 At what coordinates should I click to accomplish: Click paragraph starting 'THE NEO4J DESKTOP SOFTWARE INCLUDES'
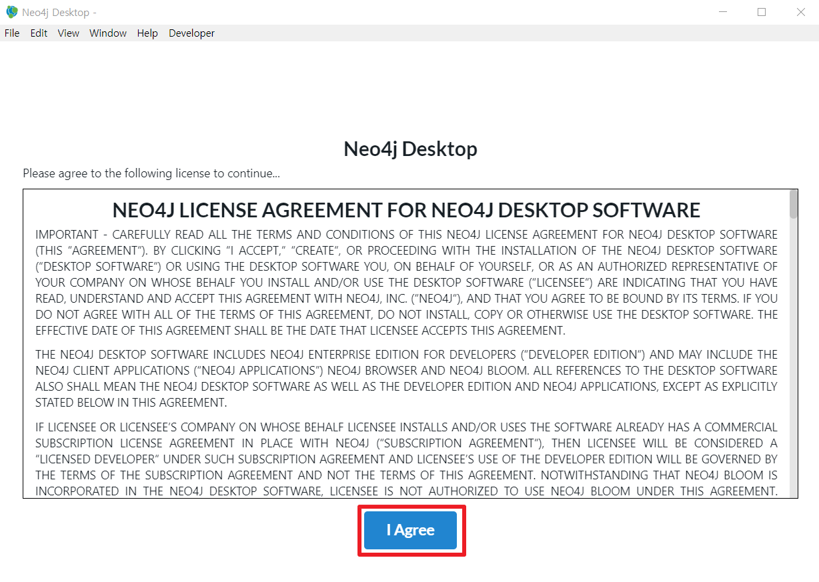(x=406, y=378)
